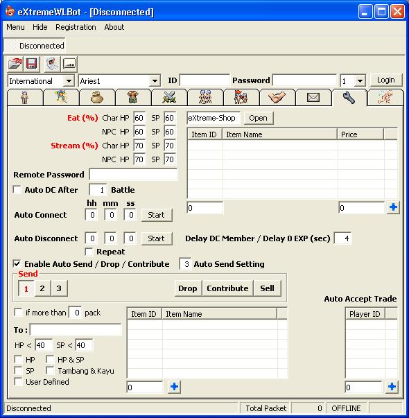The image size is (409, 418).
Task: Click the Price column header
Action: click(360, 134)
